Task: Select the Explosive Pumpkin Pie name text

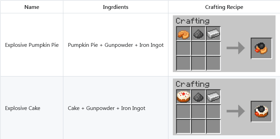Action: click(x=32, y=45)
